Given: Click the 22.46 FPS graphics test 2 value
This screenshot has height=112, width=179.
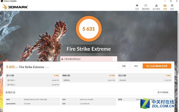Looking at the screenshot, I should [x=55, y=85].
